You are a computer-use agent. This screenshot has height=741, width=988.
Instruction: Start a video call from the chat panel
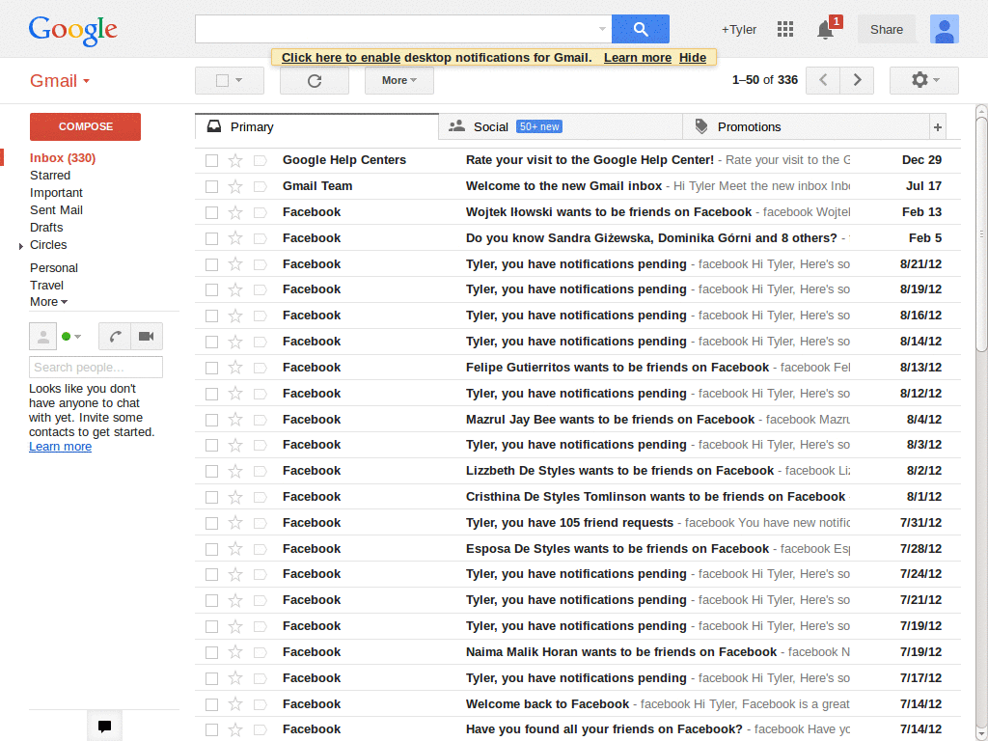pyautogui.click(x=146, y=336)
